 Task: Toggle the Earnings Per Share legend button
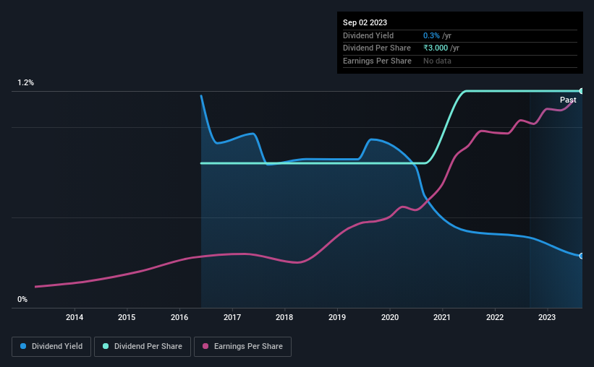pos(242,347)
